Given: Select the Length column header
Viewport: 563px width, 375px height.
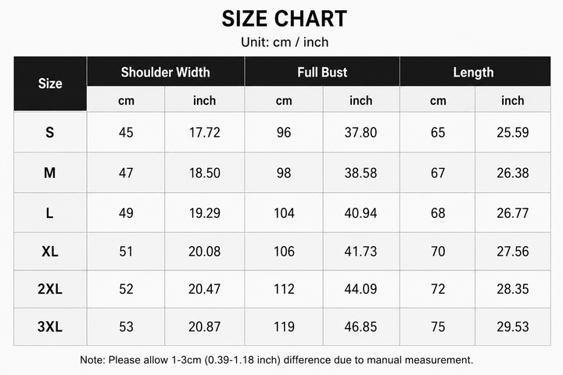Looking at the screenshot, I should [x=475, y=72].
